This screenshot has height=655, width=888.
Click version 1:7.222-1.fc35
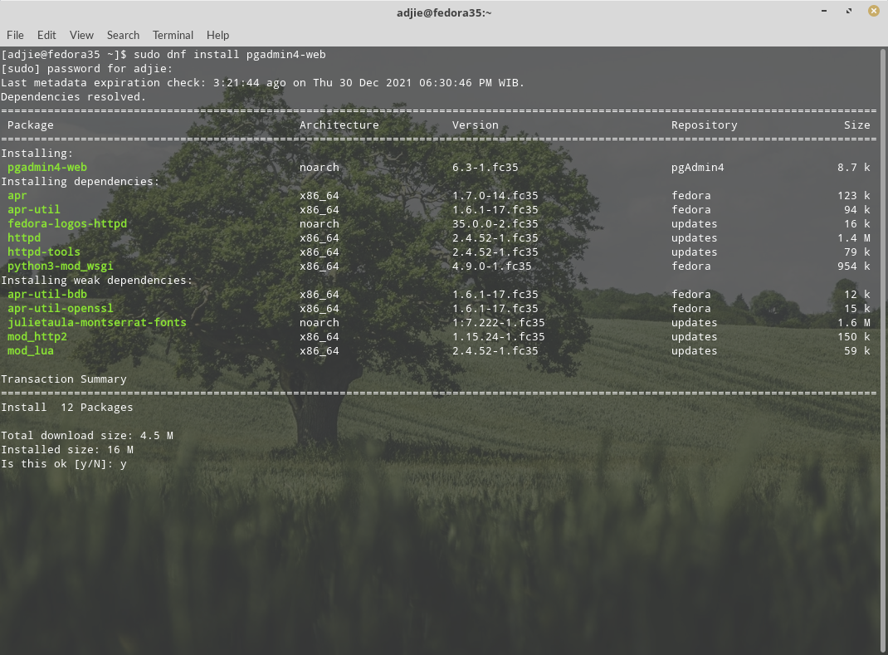[x=499, y=322]
